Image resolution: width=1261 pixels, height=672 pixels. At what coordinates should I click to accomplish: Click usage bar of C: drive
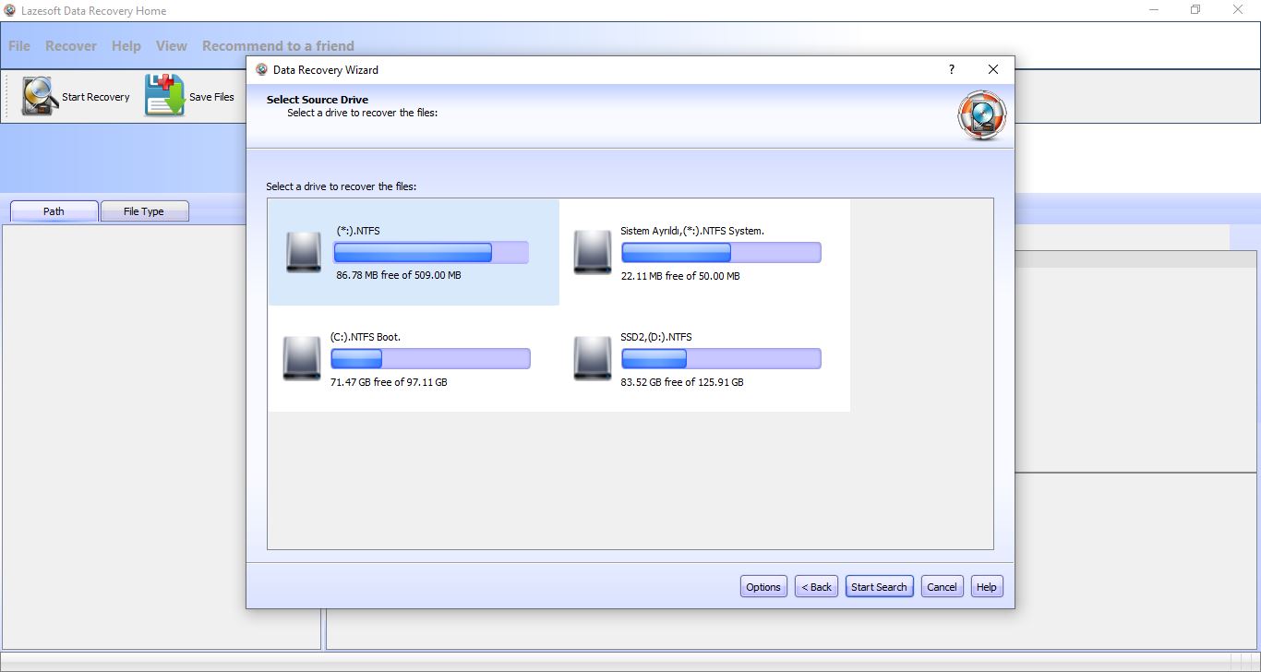coord(430,359)
